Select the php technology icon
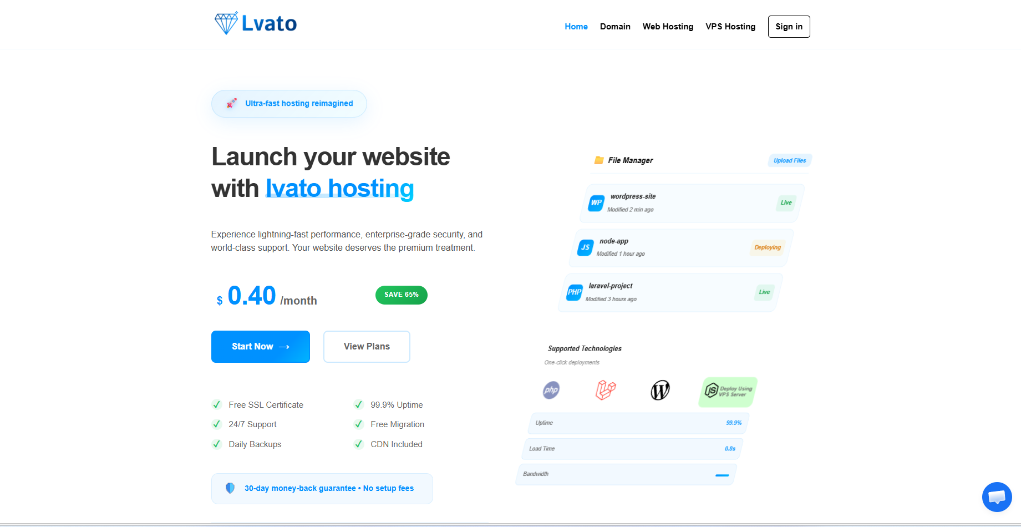This screenshot has height=527, width=1021. point(551,391)
